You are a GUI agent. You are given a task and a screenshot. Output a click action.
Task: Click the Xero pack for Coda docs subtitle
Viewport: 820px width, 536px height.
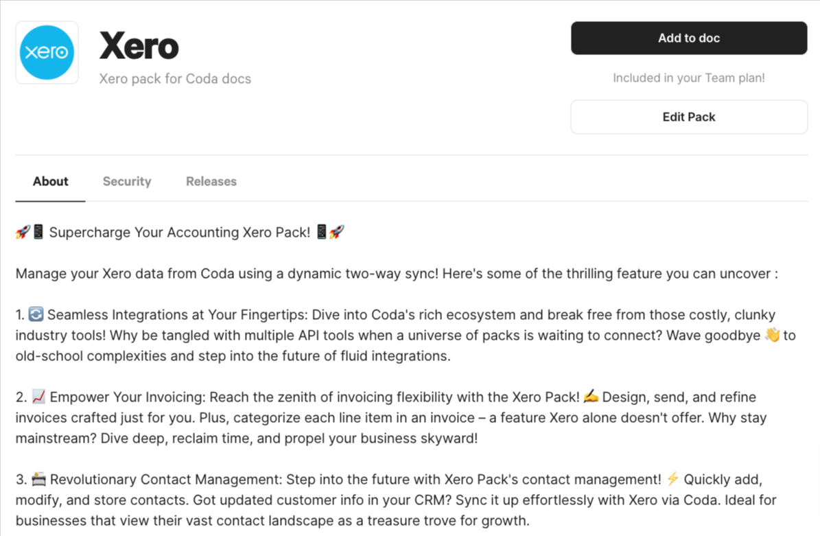tap(175, 79)
